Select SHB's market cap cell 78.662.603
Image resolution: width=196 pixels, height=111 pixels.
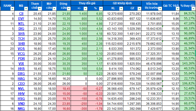152,43
